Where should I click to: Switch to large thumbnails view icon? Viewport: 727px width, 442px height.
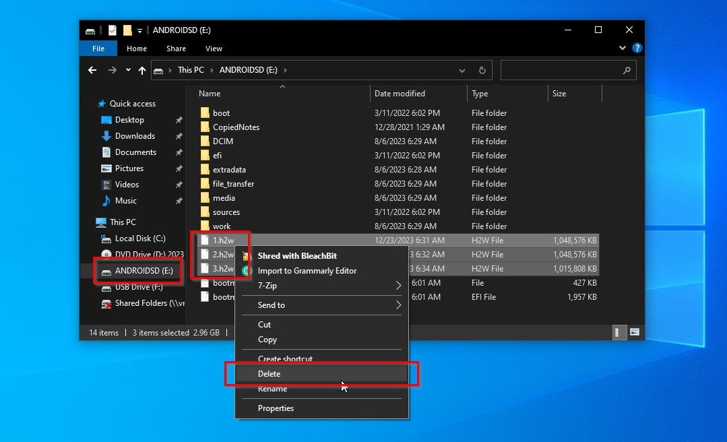tap(634, 332)
